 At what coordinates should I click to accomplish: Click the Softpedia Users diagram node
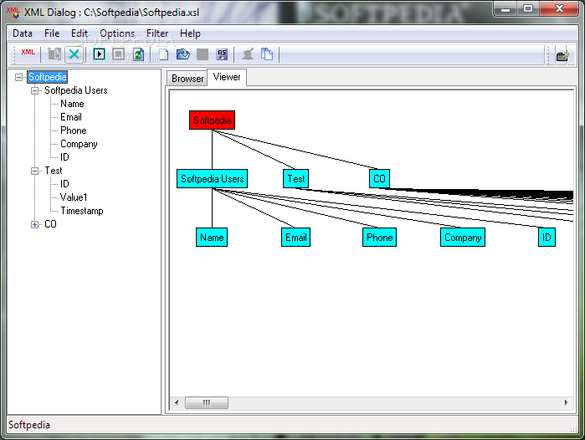coord(212,179)
